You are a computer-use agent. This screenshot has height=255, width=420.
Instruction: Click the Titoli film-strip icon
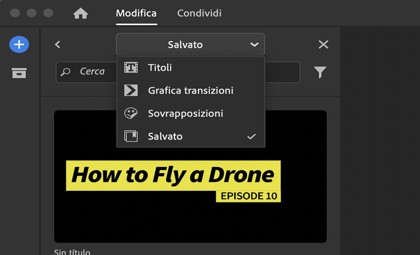pyautogui.click(x=131, y=67)
